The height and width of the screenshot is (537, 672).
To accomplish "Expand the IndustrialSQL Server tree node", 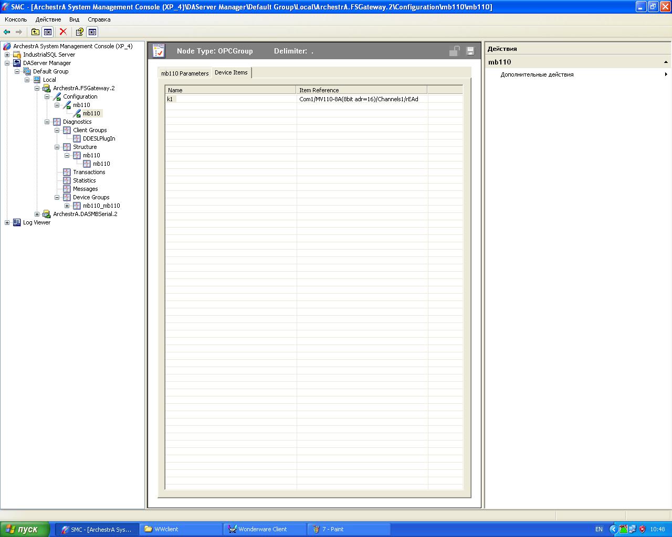I will (7, 55).
